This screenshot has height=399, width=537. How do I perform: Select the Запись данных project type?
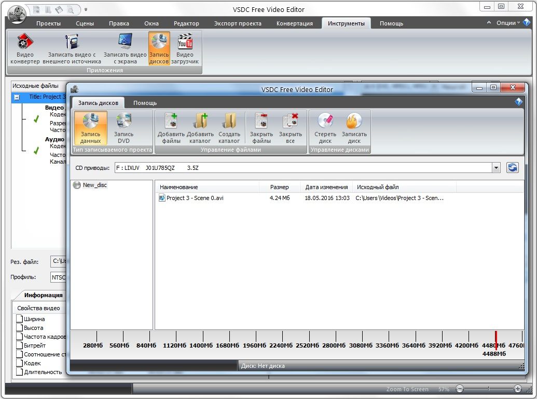tap(90, 127)
